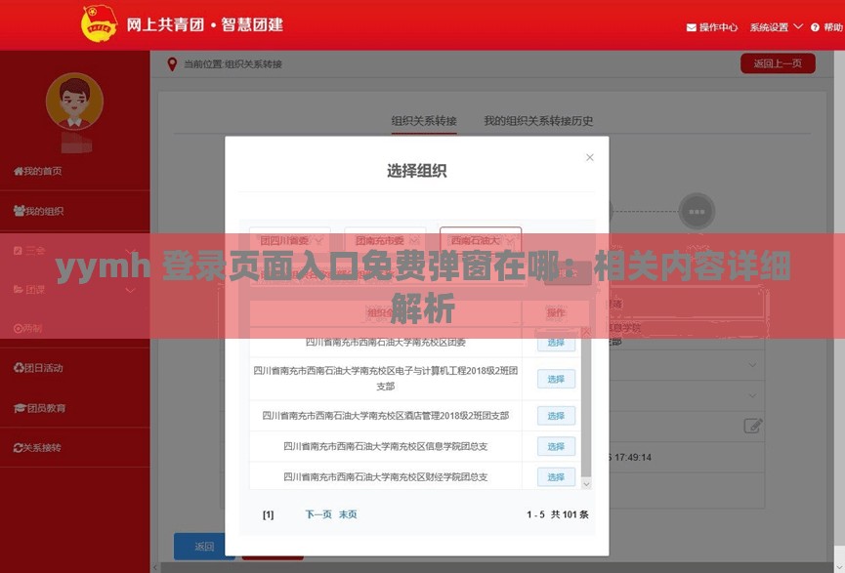Click 返回上一页 button at top right

[x=778, y=62]
